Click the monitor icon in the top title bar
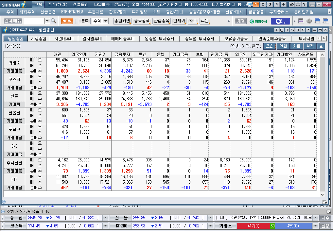Viewport: 333px width, 231px height. [250, 4]
